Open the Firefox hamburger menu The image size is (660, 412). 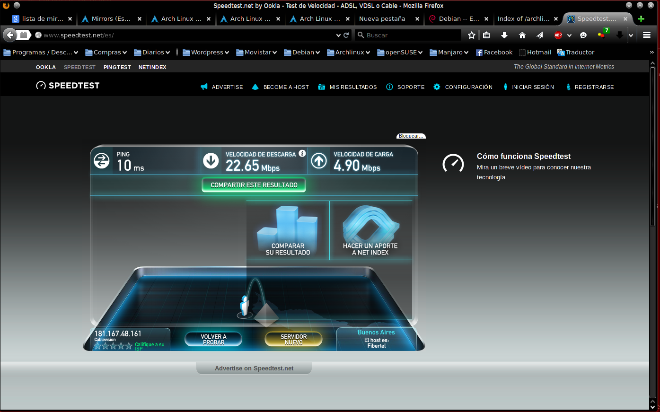click(647, 35)
